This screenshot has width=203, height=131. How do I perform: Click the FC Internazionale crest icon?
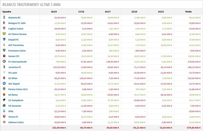pyautogui.click(x=4, y=61)
